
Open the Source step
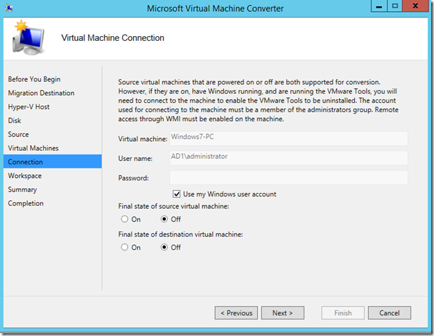(x=18, y=134)
